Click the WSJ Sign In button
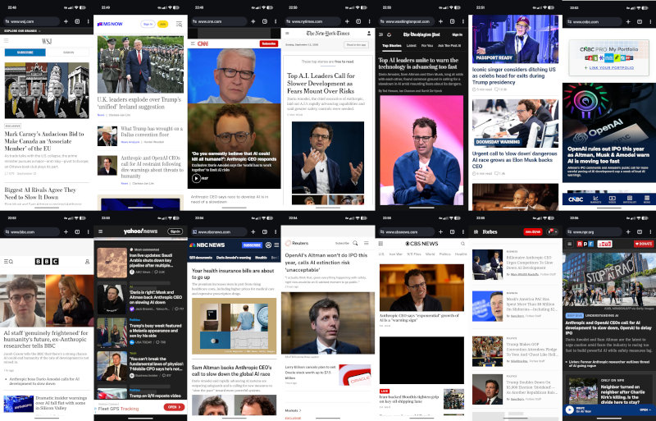The height and width of the screenshot is (421, 656). tap(68, 53)
